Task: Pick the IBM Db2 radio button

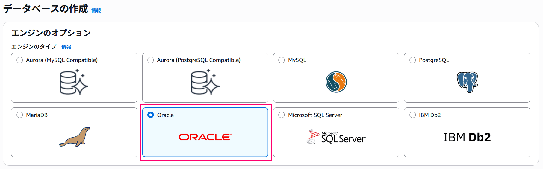Action: (x=413, y=115)
